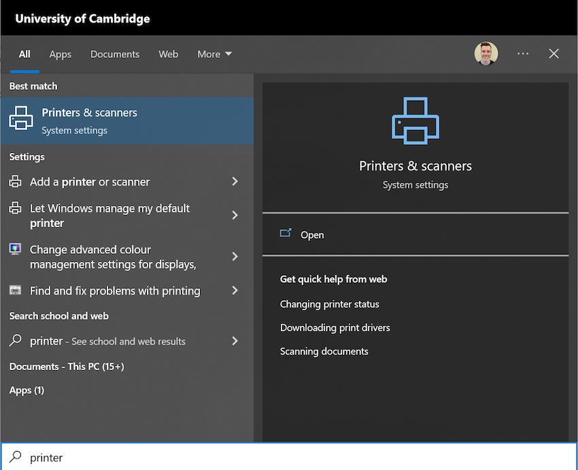Click the printer icon beside Add a printer or scanner

(x=15, y=182)
